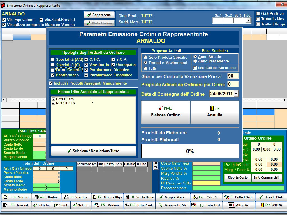The image size is (287, 215).
Task: Select the Solo Prodotti Specifici option
Action: (x=145, y=57)
